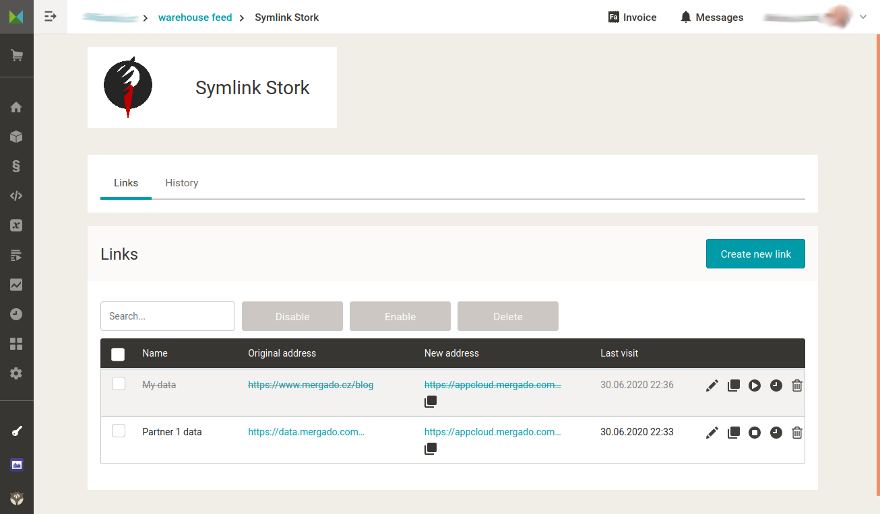Stop the Partner 1 data link
This screenshot has height=514, width=880.
pyautogui.click(x=755, y=433)
